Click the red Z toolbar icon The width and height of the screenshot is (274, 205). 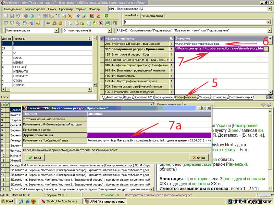98,16
